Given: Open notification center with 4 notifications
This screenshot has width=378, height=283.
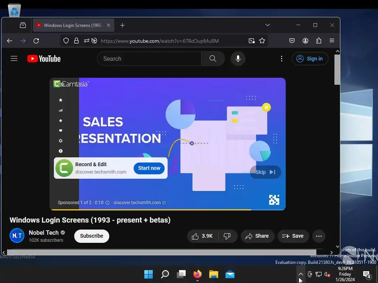Looking at the screenshot, I should tap(367, 274).
